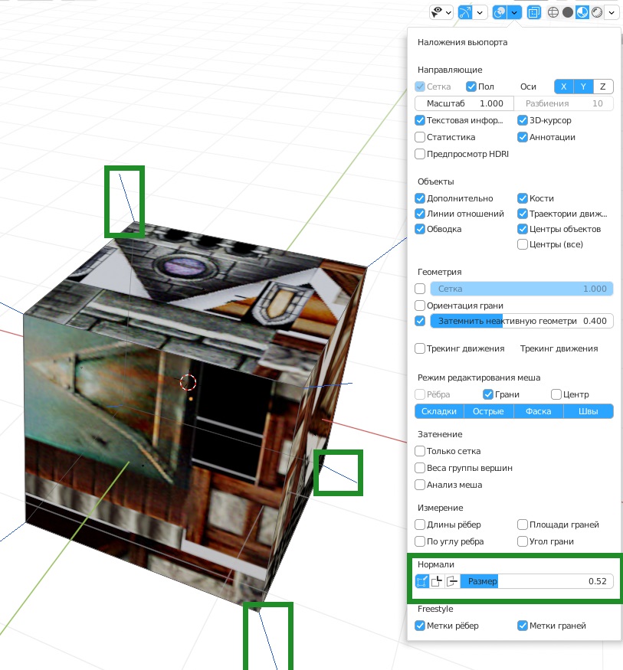
Task: Uncheck Центры объектов checkbox
Action: coord(522,229)
